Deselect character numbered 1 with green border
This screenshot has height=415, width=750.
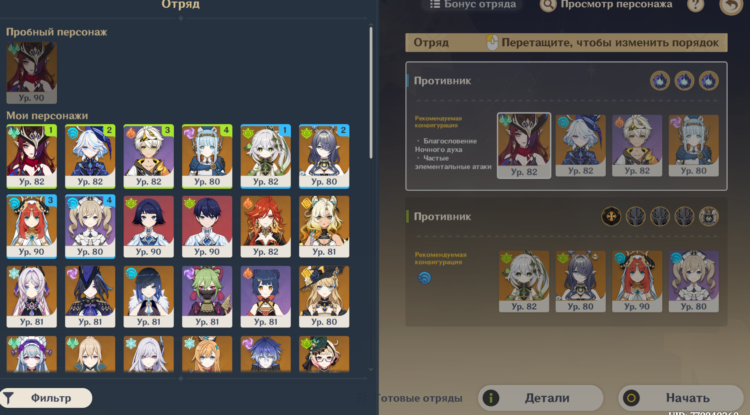click(x=32, y=156)
